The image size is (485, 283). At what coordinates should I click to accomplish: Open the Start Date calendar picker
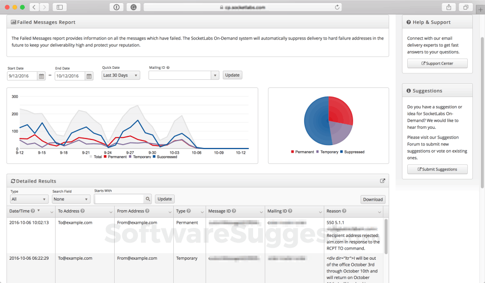[41, 76]
